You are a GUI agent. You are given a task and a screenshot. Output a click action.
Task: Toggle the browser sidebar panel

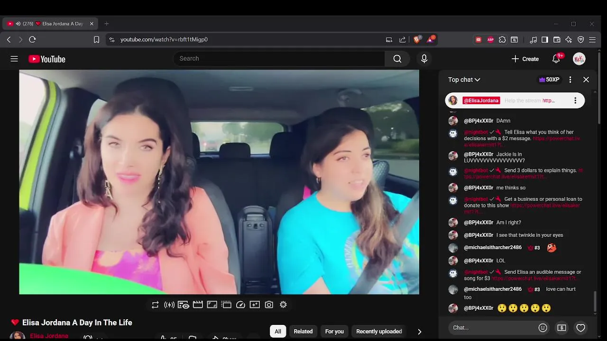[x=545, y=40]
